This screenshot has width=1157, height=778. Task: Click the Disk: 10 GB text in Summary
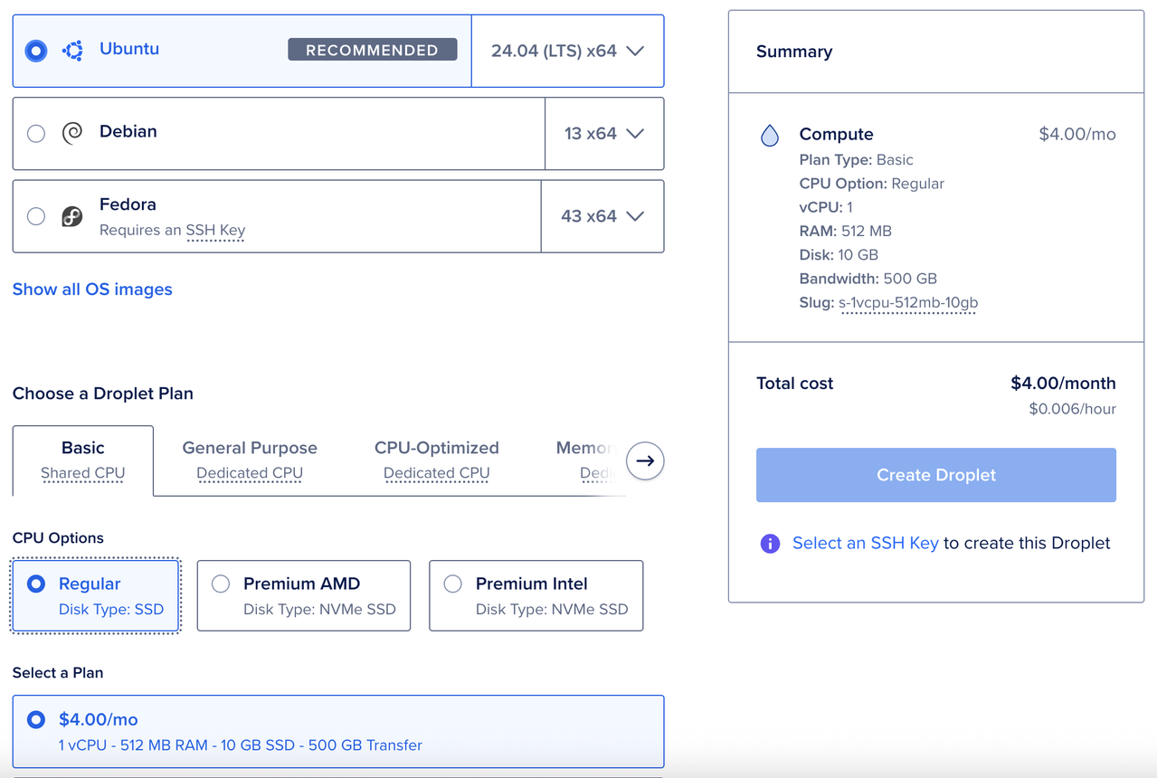pyautogui.click(x=839, y=255)
